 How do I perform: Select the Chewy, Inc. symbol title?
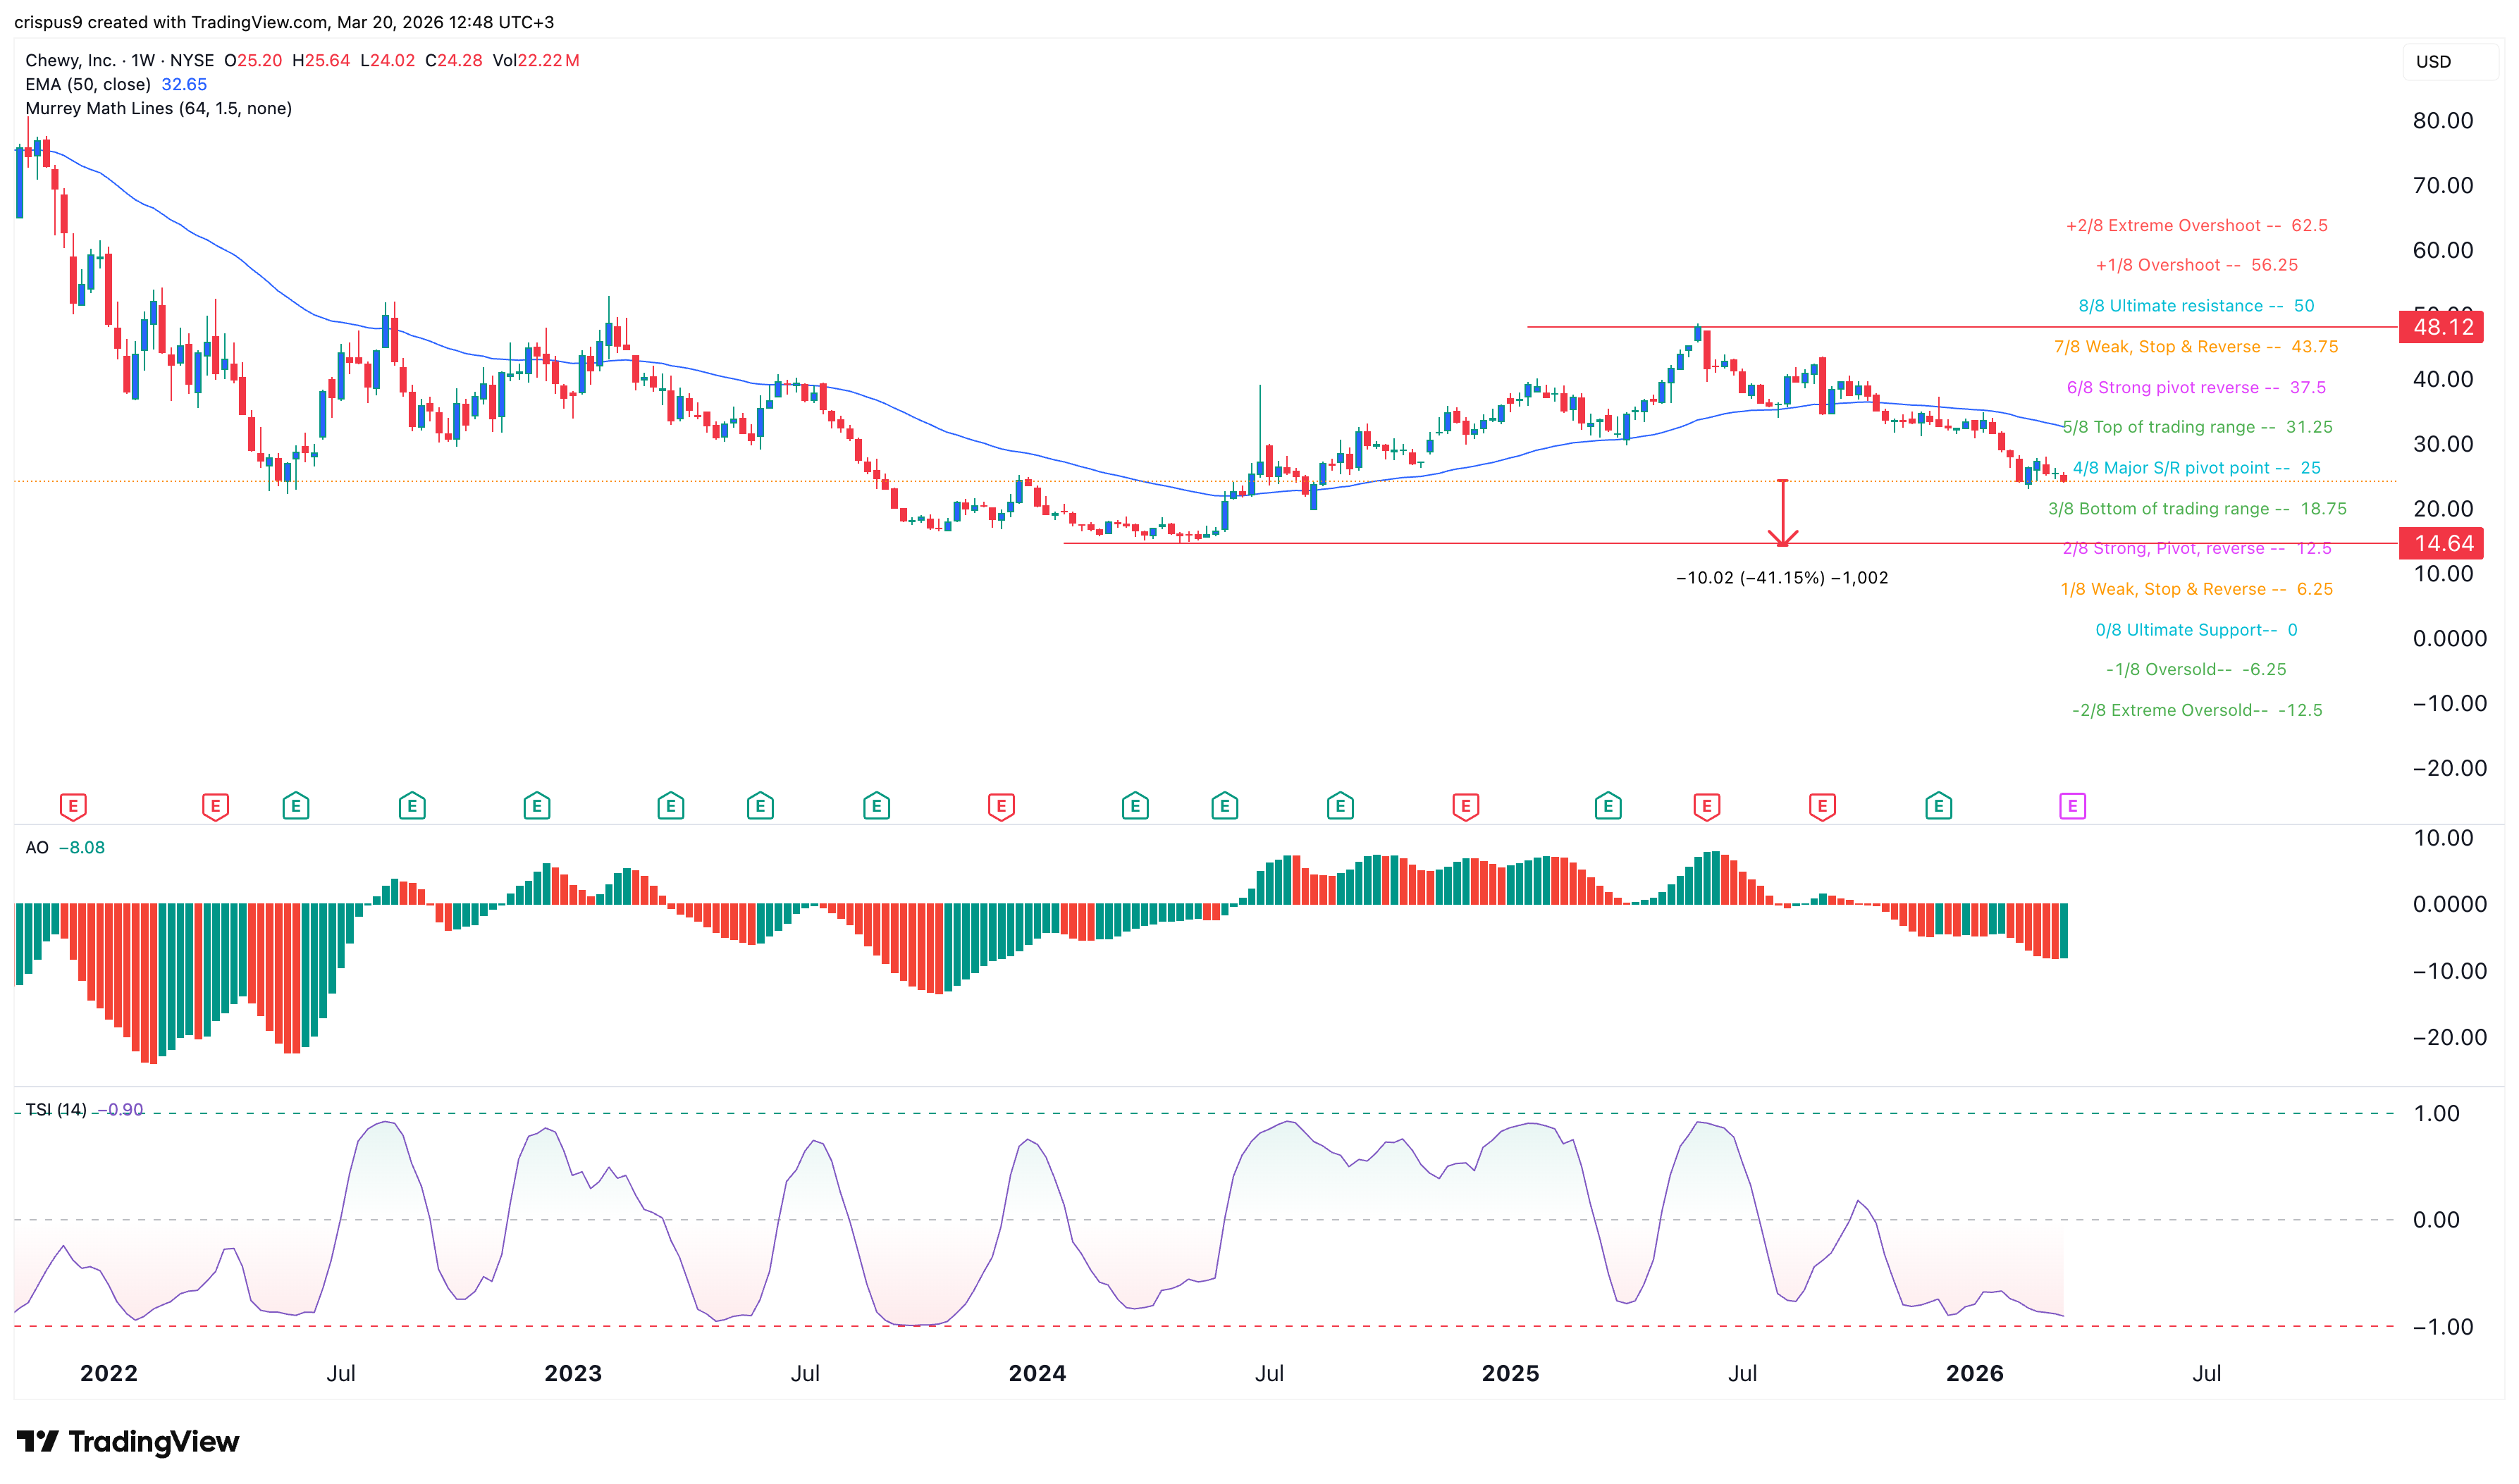(x=71, y=60)
